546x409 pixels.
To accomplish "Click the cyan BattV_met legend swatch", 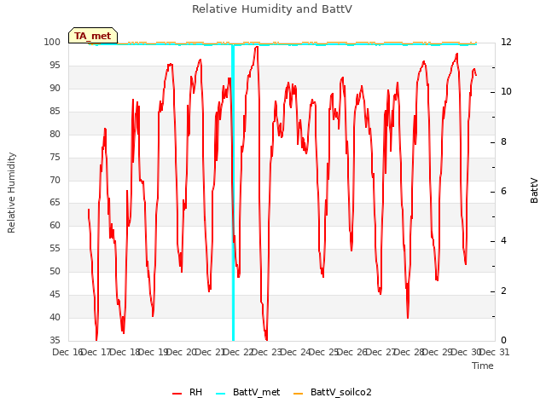I will (x=220, y=394).
